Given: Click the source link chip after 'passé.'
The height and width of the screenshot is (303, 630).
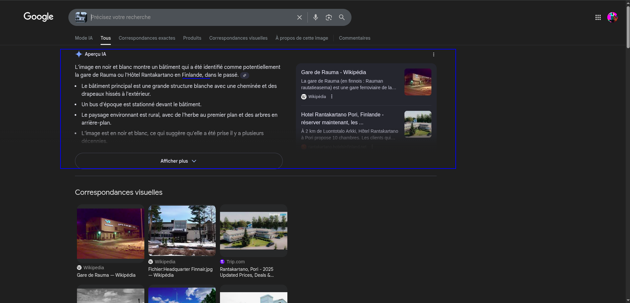Looking at the screenshot, I should click(245, 75).
